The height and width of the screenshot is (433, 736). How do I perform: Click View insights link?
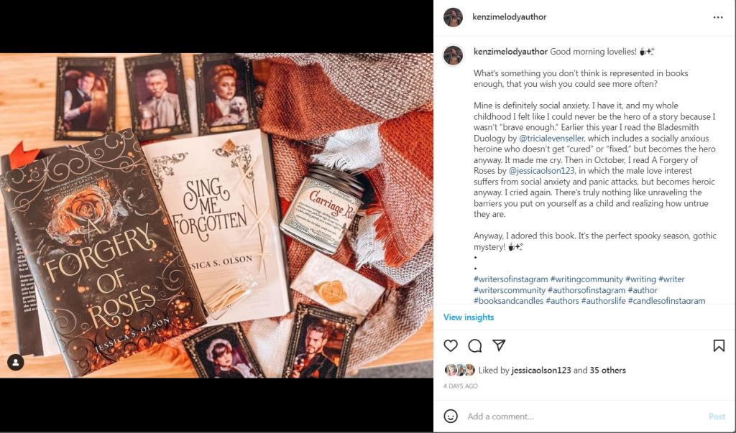(x=469, y=317)
